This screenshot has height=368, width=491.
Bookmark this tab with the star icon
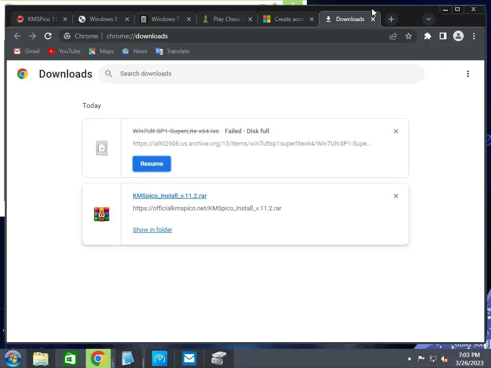click(x=409, y=36)
